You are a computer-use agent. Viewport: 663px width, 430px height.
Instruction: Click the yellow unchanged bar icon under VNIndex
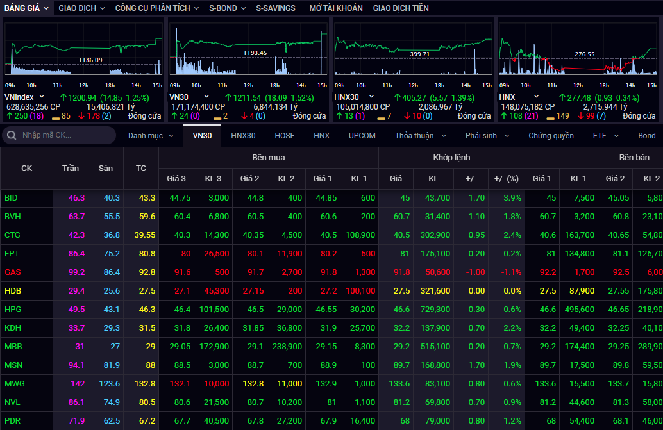pos(55,117)
